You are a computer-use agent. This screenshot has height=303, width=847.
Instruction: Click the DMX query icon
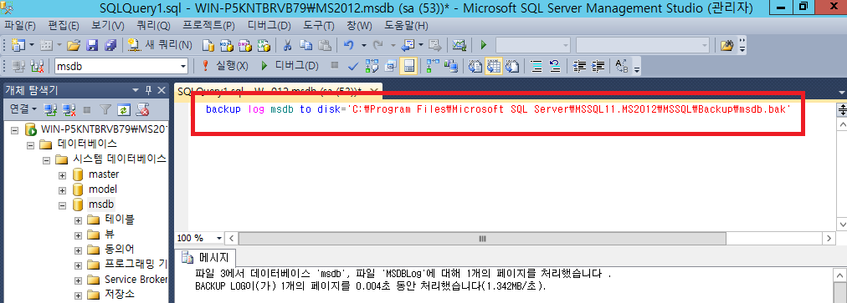click(x=244, y=45)
